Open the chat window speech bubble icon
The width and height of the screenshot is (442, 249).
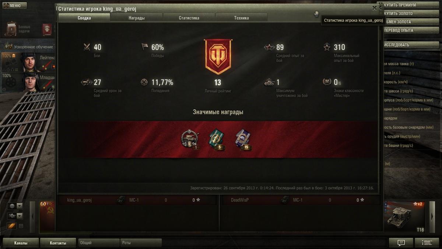401,243
